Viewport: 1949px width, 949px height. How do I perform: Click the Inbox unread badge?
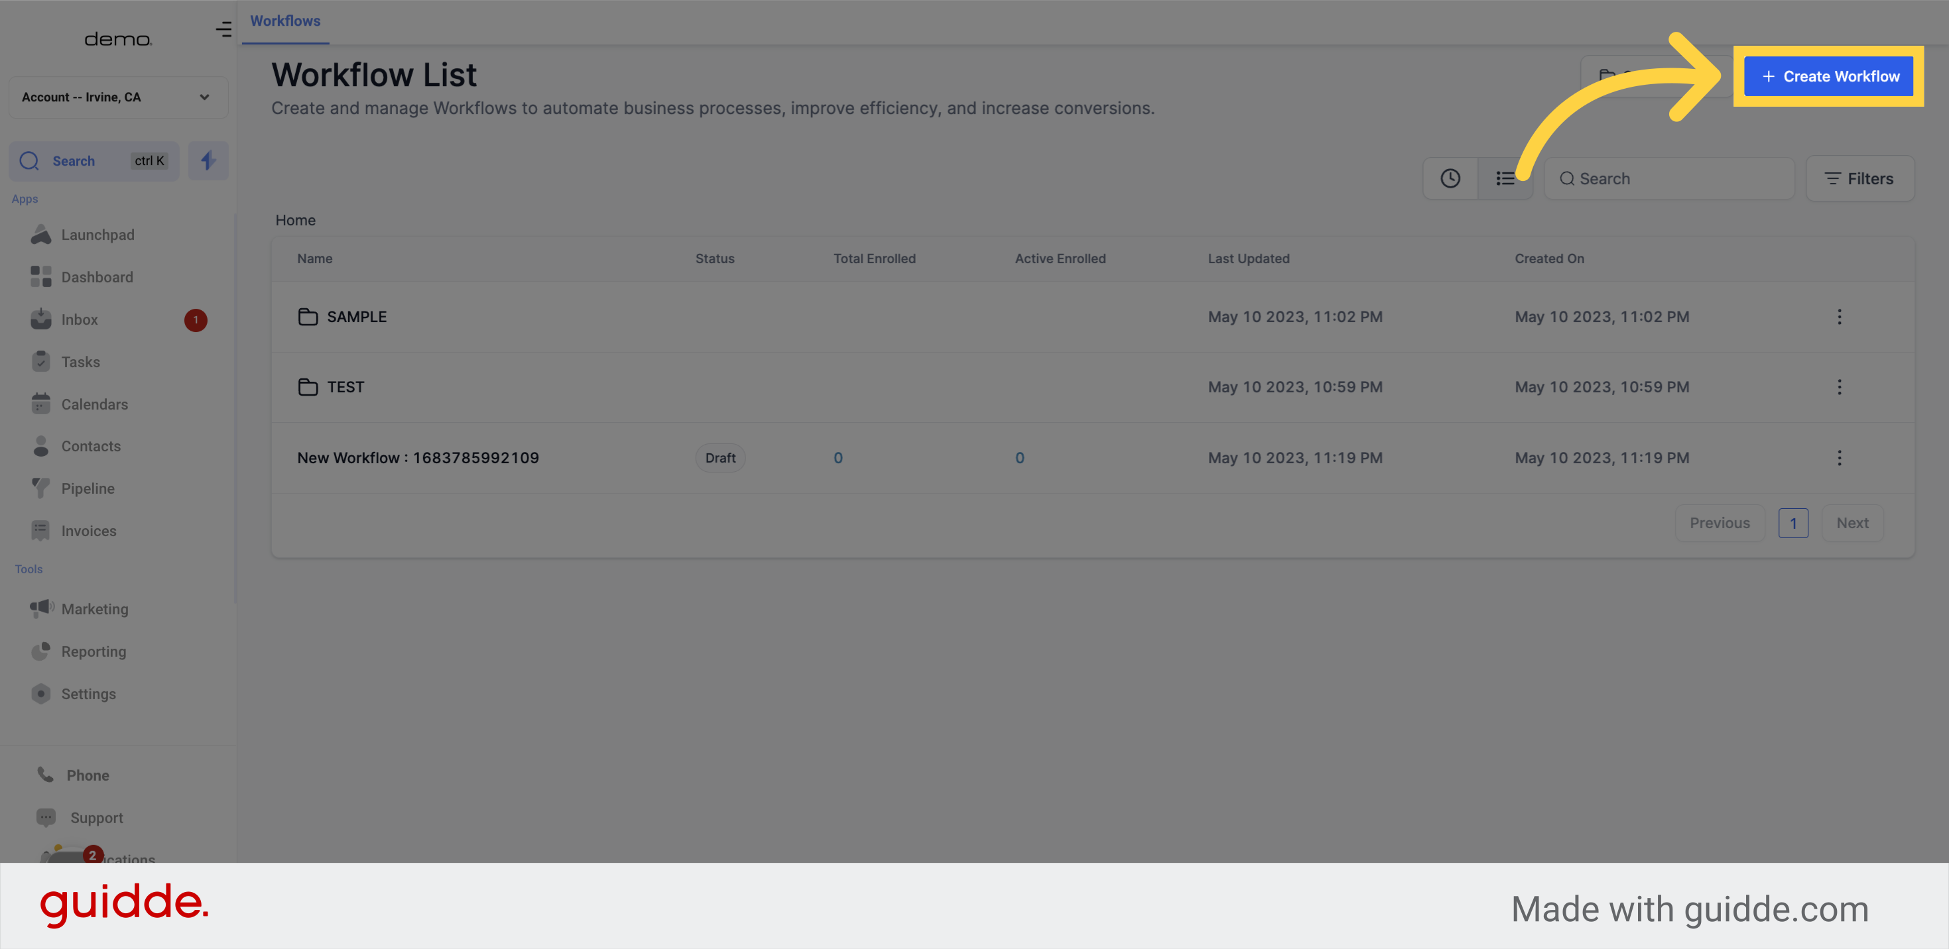point(195,320)
